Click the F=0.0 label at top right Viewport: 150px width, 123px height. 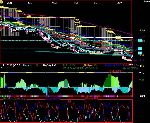point(147,1)
